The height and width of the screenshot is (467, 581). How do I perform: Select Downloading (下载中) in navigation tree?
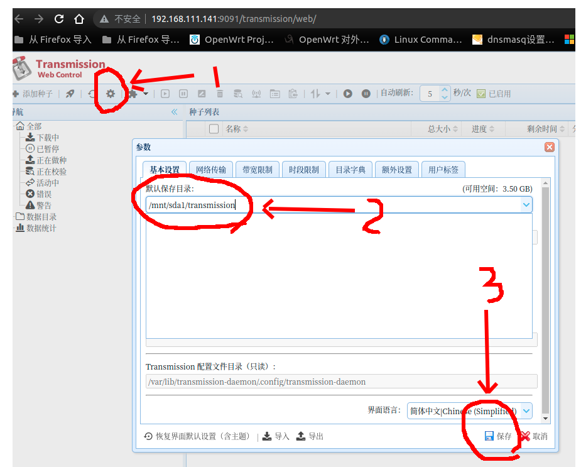[x=48, y=138]
